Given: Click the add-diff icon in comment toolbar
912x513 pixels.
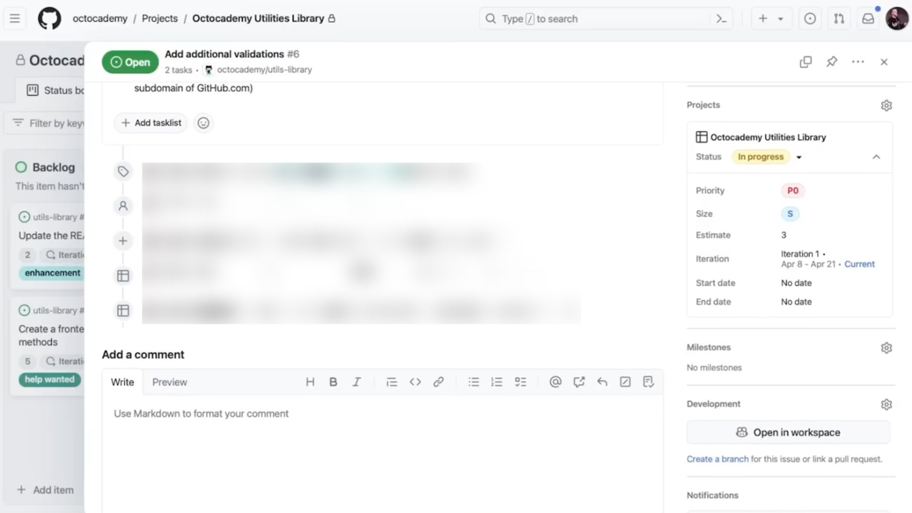Looking at the screenshot, I should (x=649, y=382).
